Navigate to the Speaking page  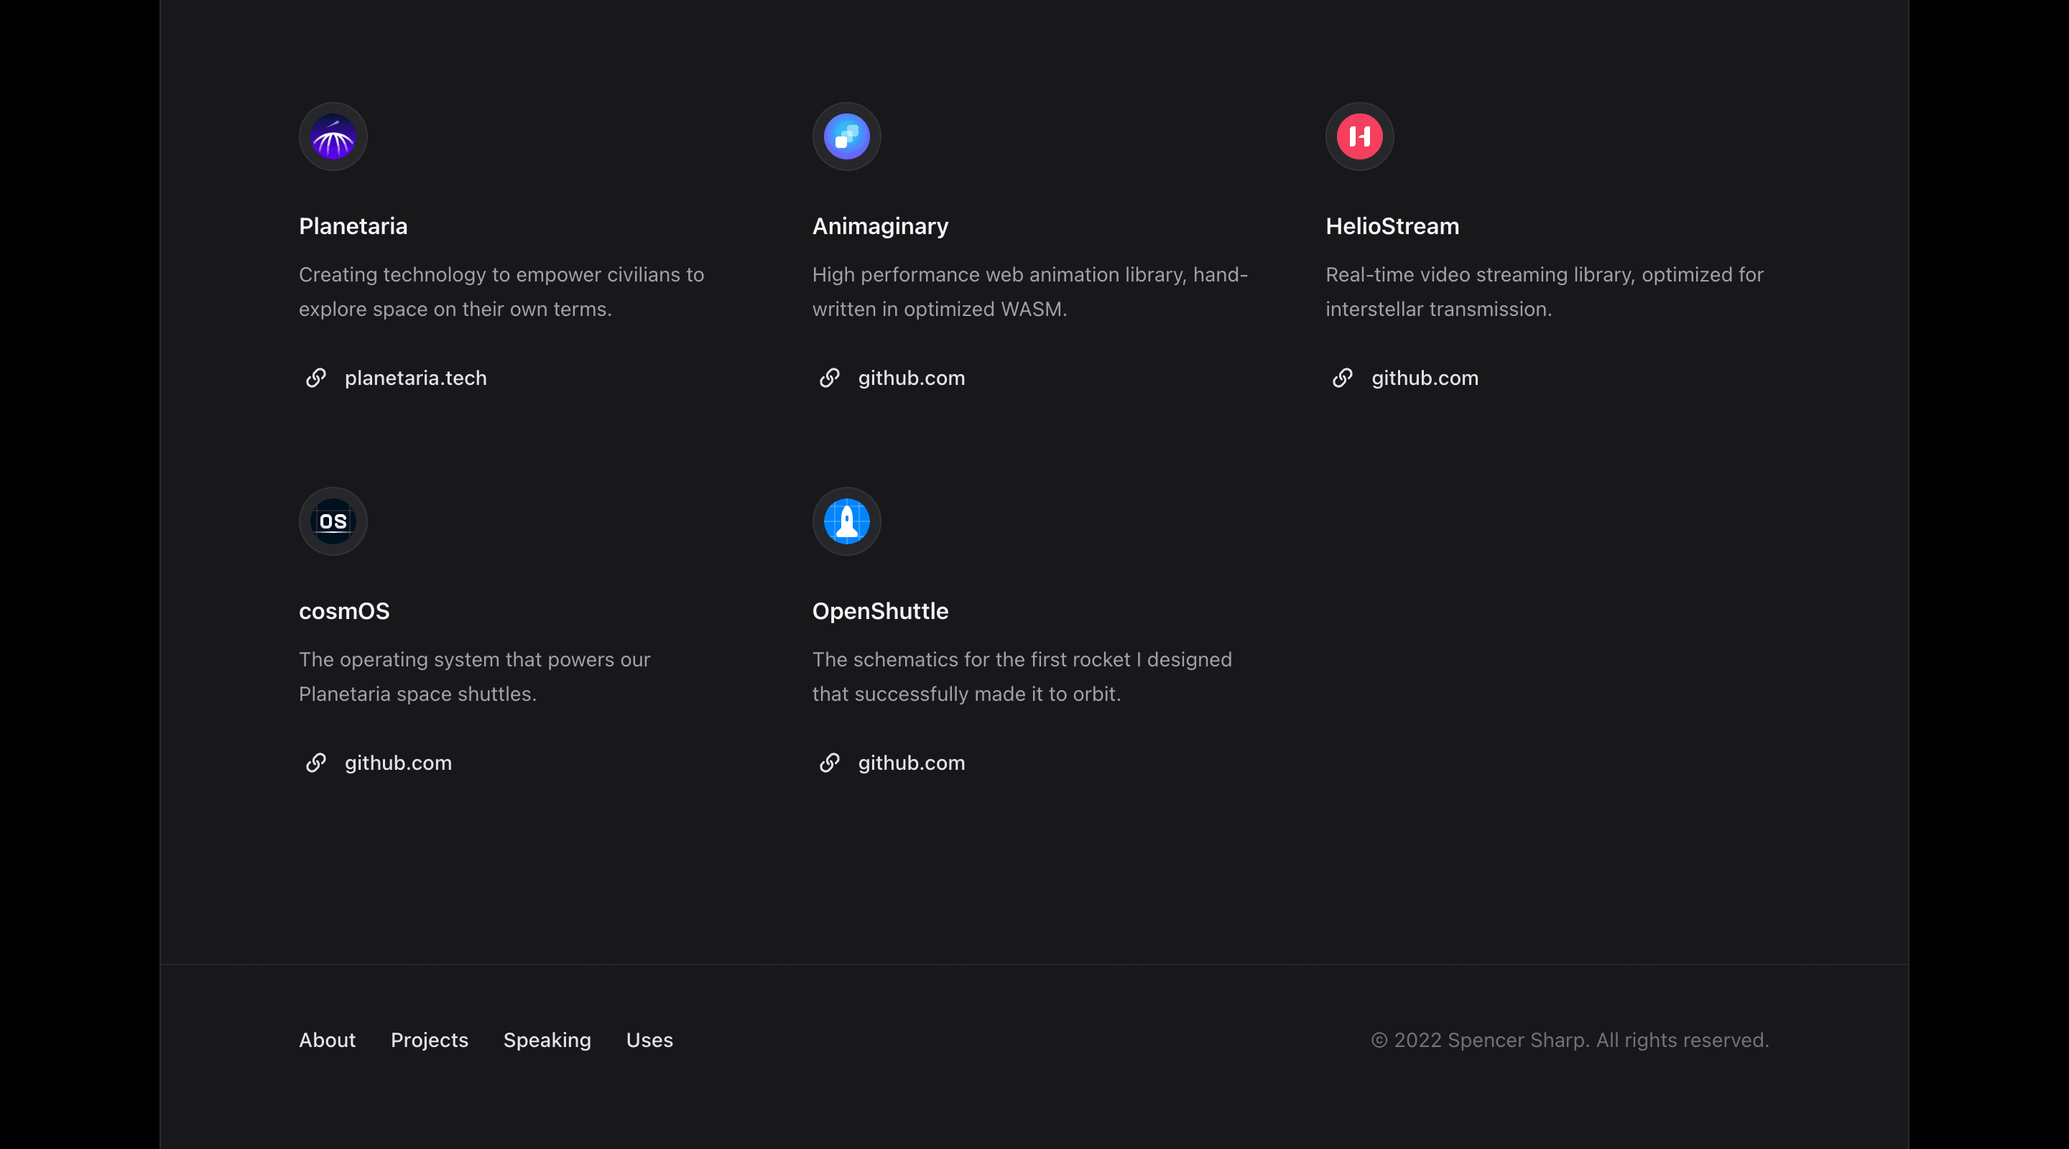coord(547,1040)
